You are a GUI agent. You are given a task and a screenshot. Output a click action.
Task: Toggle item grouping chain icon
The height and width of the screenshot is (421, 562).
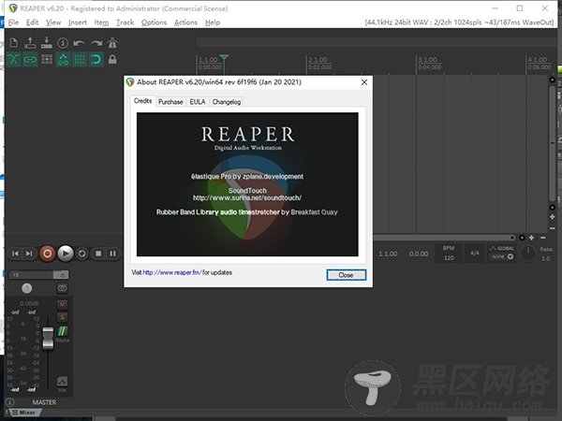point(30,59)
